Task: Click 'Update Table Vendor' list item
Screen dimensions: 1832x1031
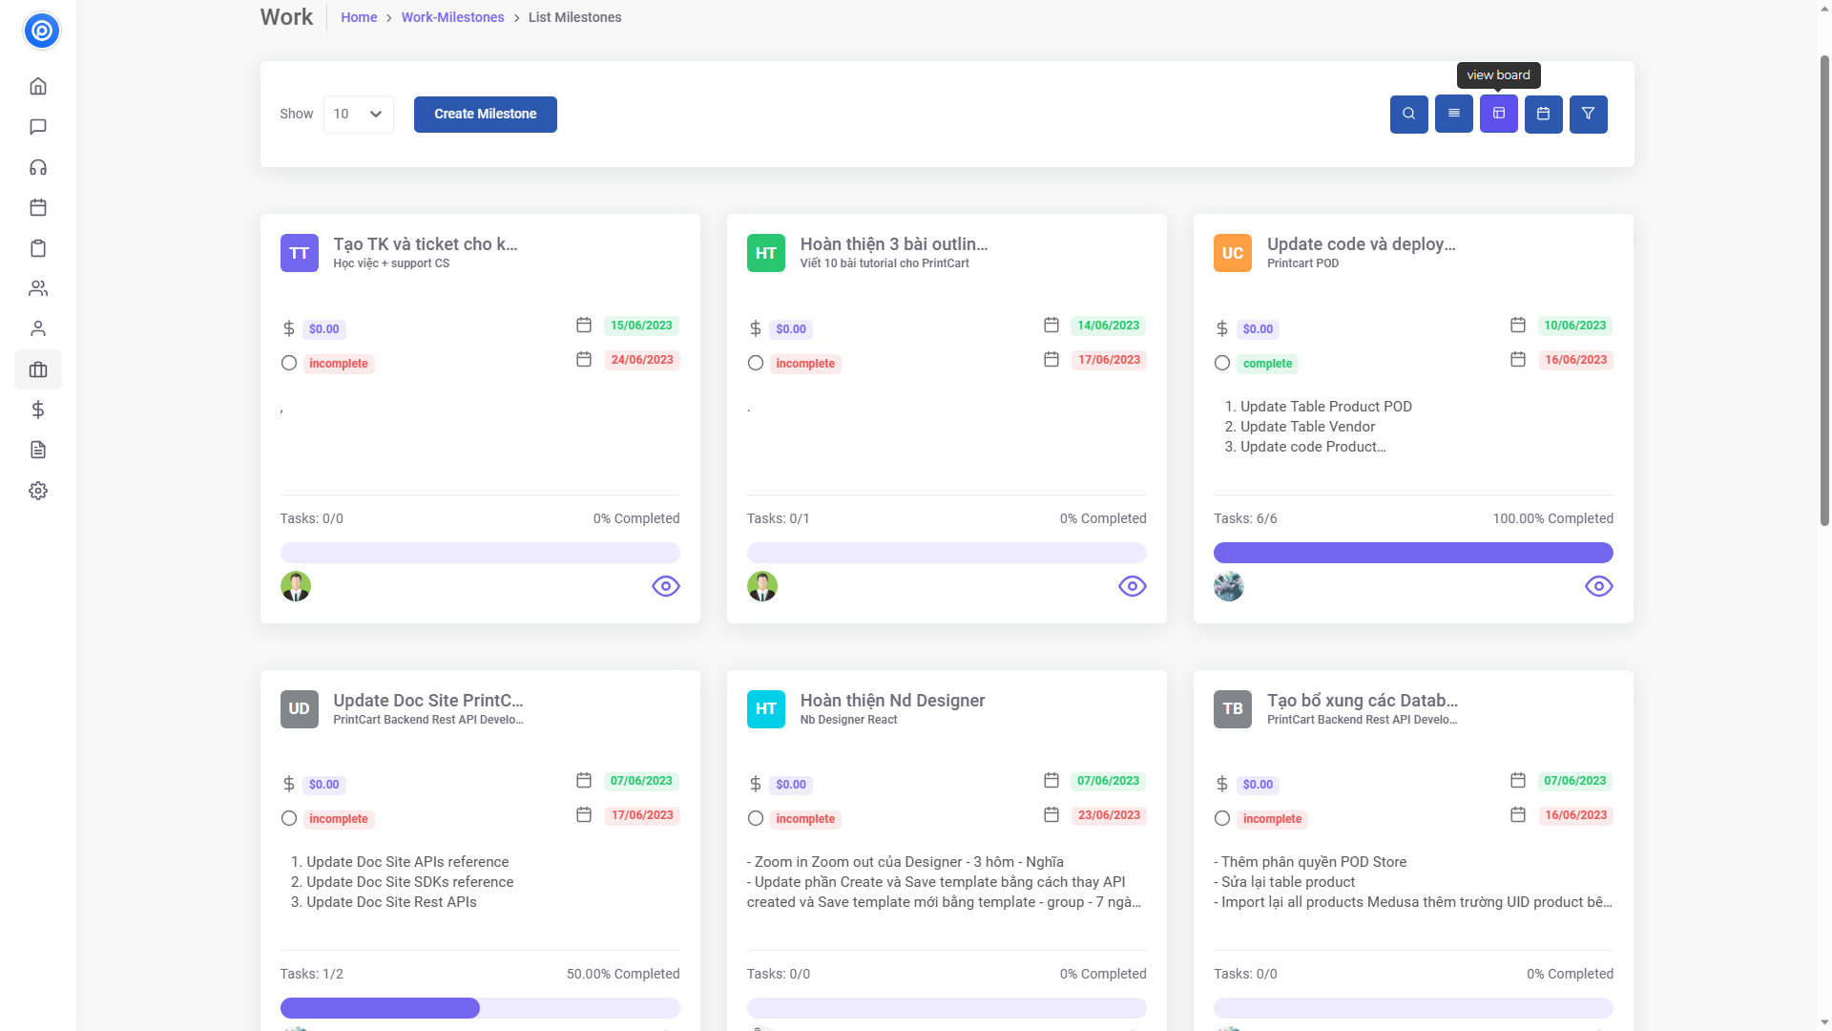Action: [x=1307, y=427]
